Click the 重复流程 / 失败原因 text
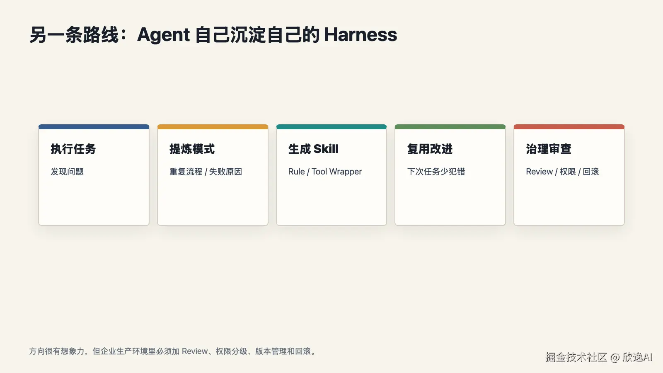Image resolution: width=663 pixels, height=373 pixels. click(x=206, y=172)
